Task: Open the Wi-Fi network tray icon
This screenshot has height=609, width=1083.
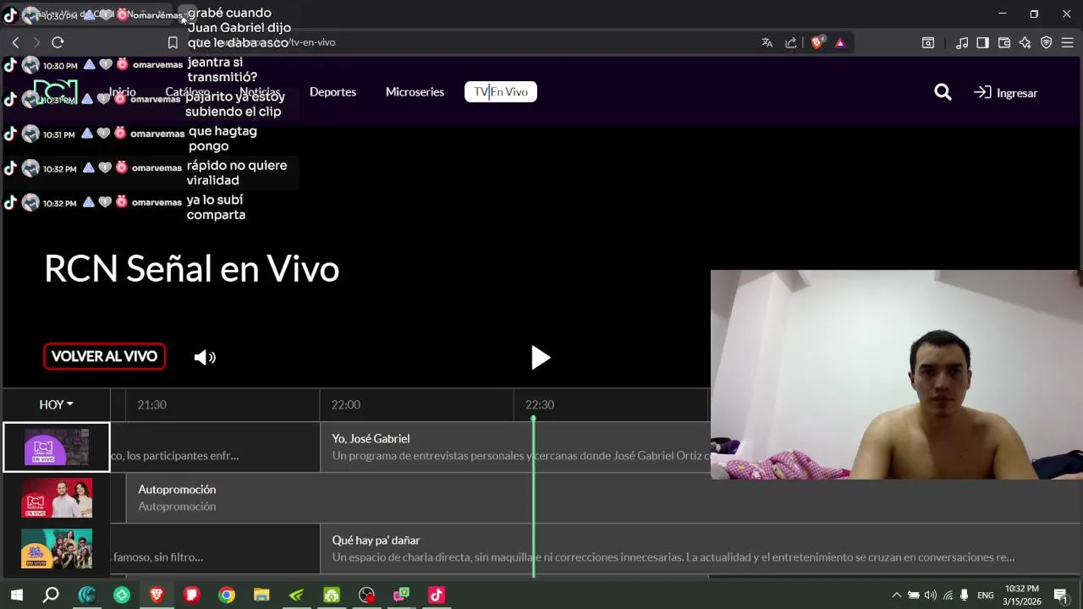Action: [948, 595]
